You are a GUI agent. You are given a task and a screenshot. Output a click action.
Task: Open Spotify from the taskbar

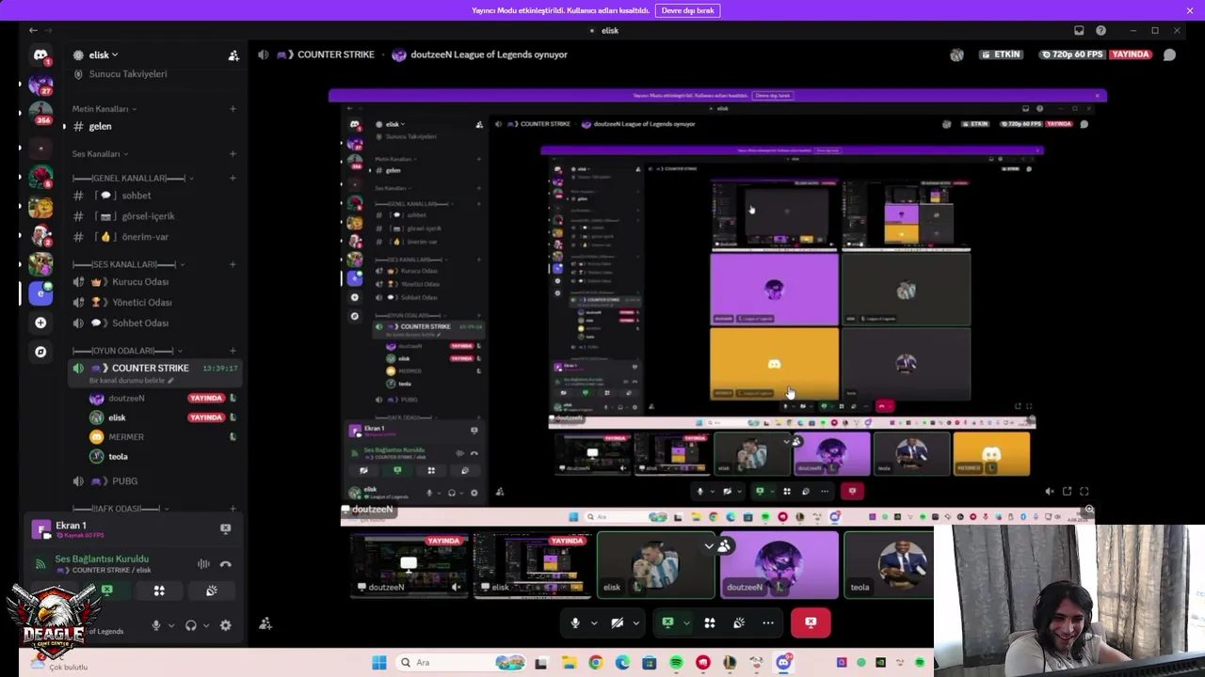676,663
